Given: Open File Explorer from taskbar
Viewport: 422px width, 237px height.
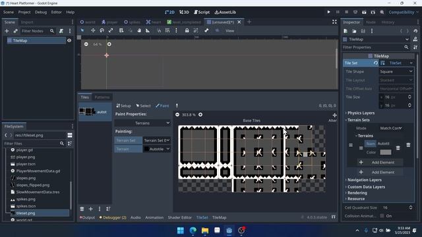Looking at the screenshot, I should pos(205,230).
